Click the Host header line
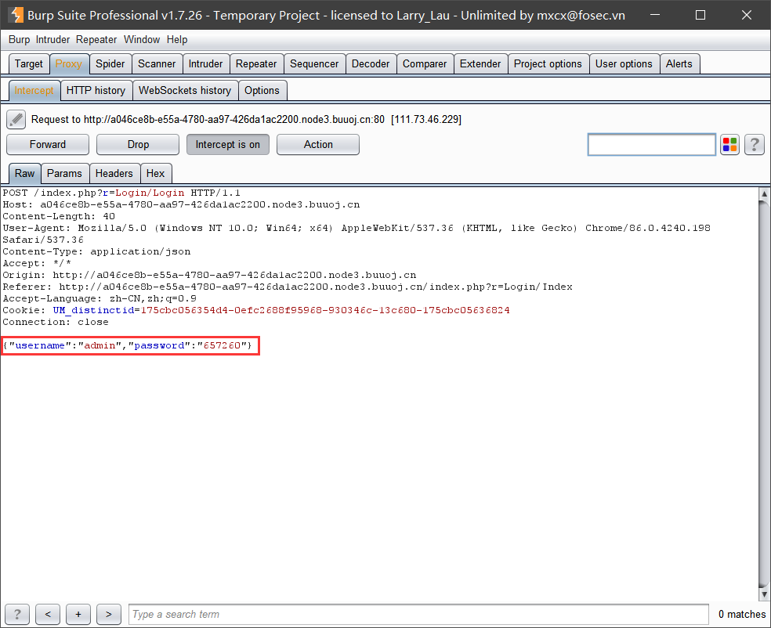The image size is (771, 628). coord(181,204)
